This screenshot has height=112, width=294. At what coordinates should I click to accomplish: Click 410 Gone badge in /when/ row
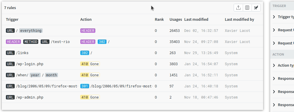(90, 75)
